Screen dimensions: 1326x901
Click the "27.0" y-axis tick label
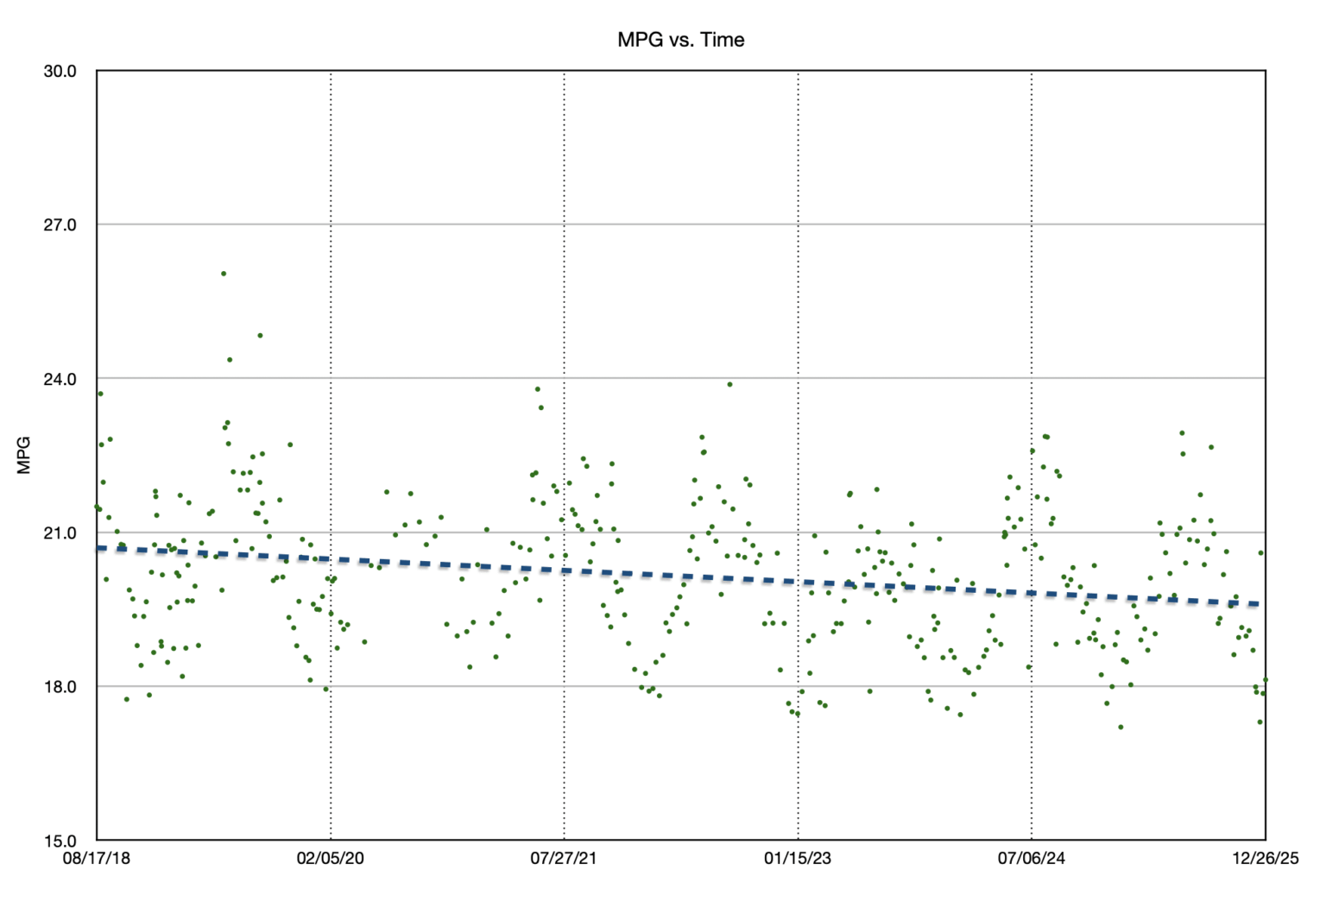(60, 226)
